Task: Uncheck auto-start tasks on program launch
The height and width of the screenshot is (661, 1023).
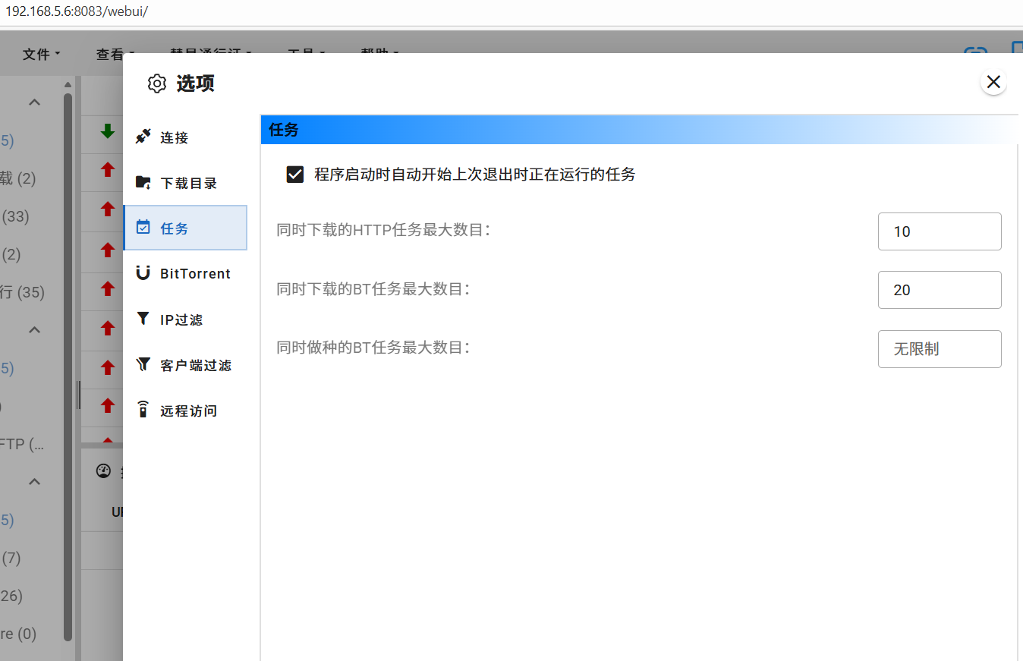Action: (295, 175)
